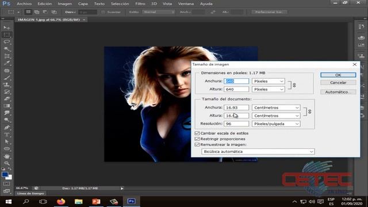Open Resolución Píxeles/pulgada dropdown
This screenshot has width=368, height=207.
276,124
